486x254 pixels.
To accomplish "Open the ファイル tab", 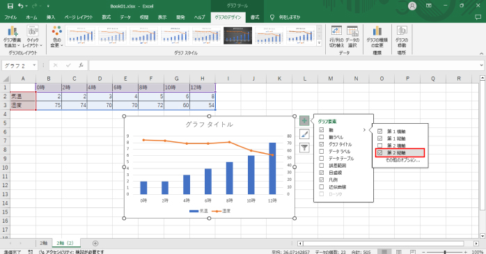I will pyautogui.click(x=10, y=17).
